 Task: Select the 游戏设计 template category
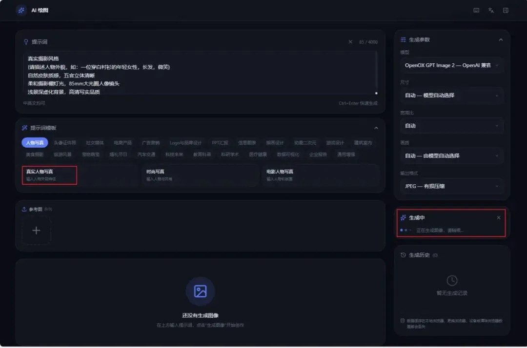[x=335, y=143]
